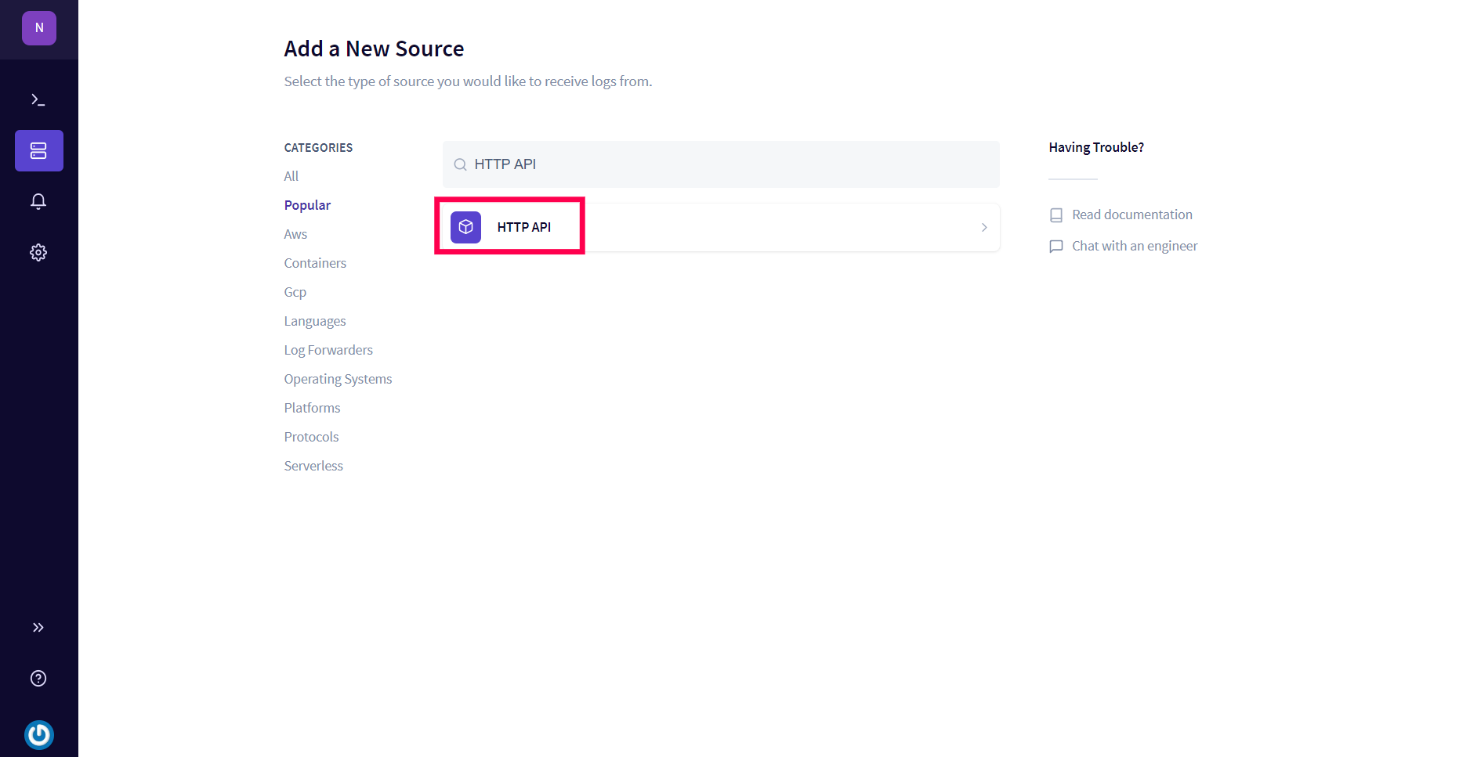Open settings gear icon in sidebar
The height and width of the screenshot is (757, 1470).
(38, 252)
